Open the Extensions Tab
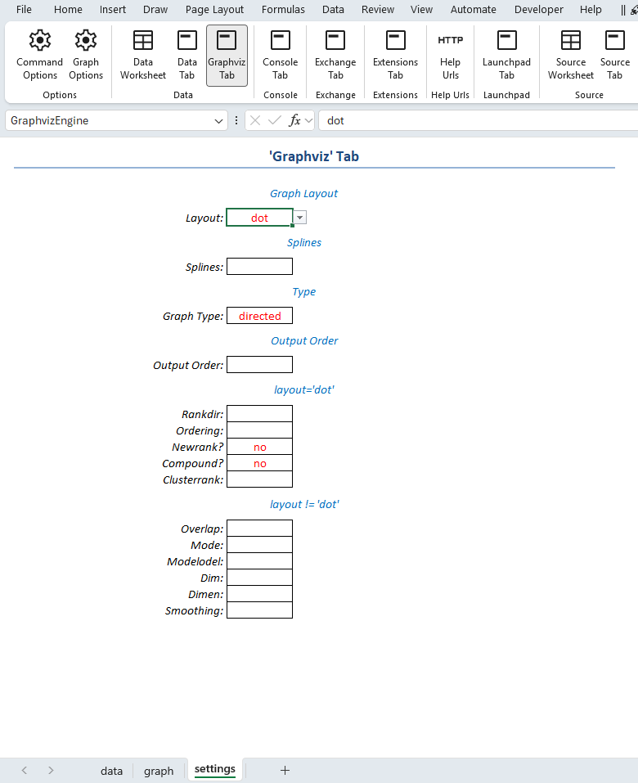The width and height of the screenshot is (638, 783). (x=395, y=55)
